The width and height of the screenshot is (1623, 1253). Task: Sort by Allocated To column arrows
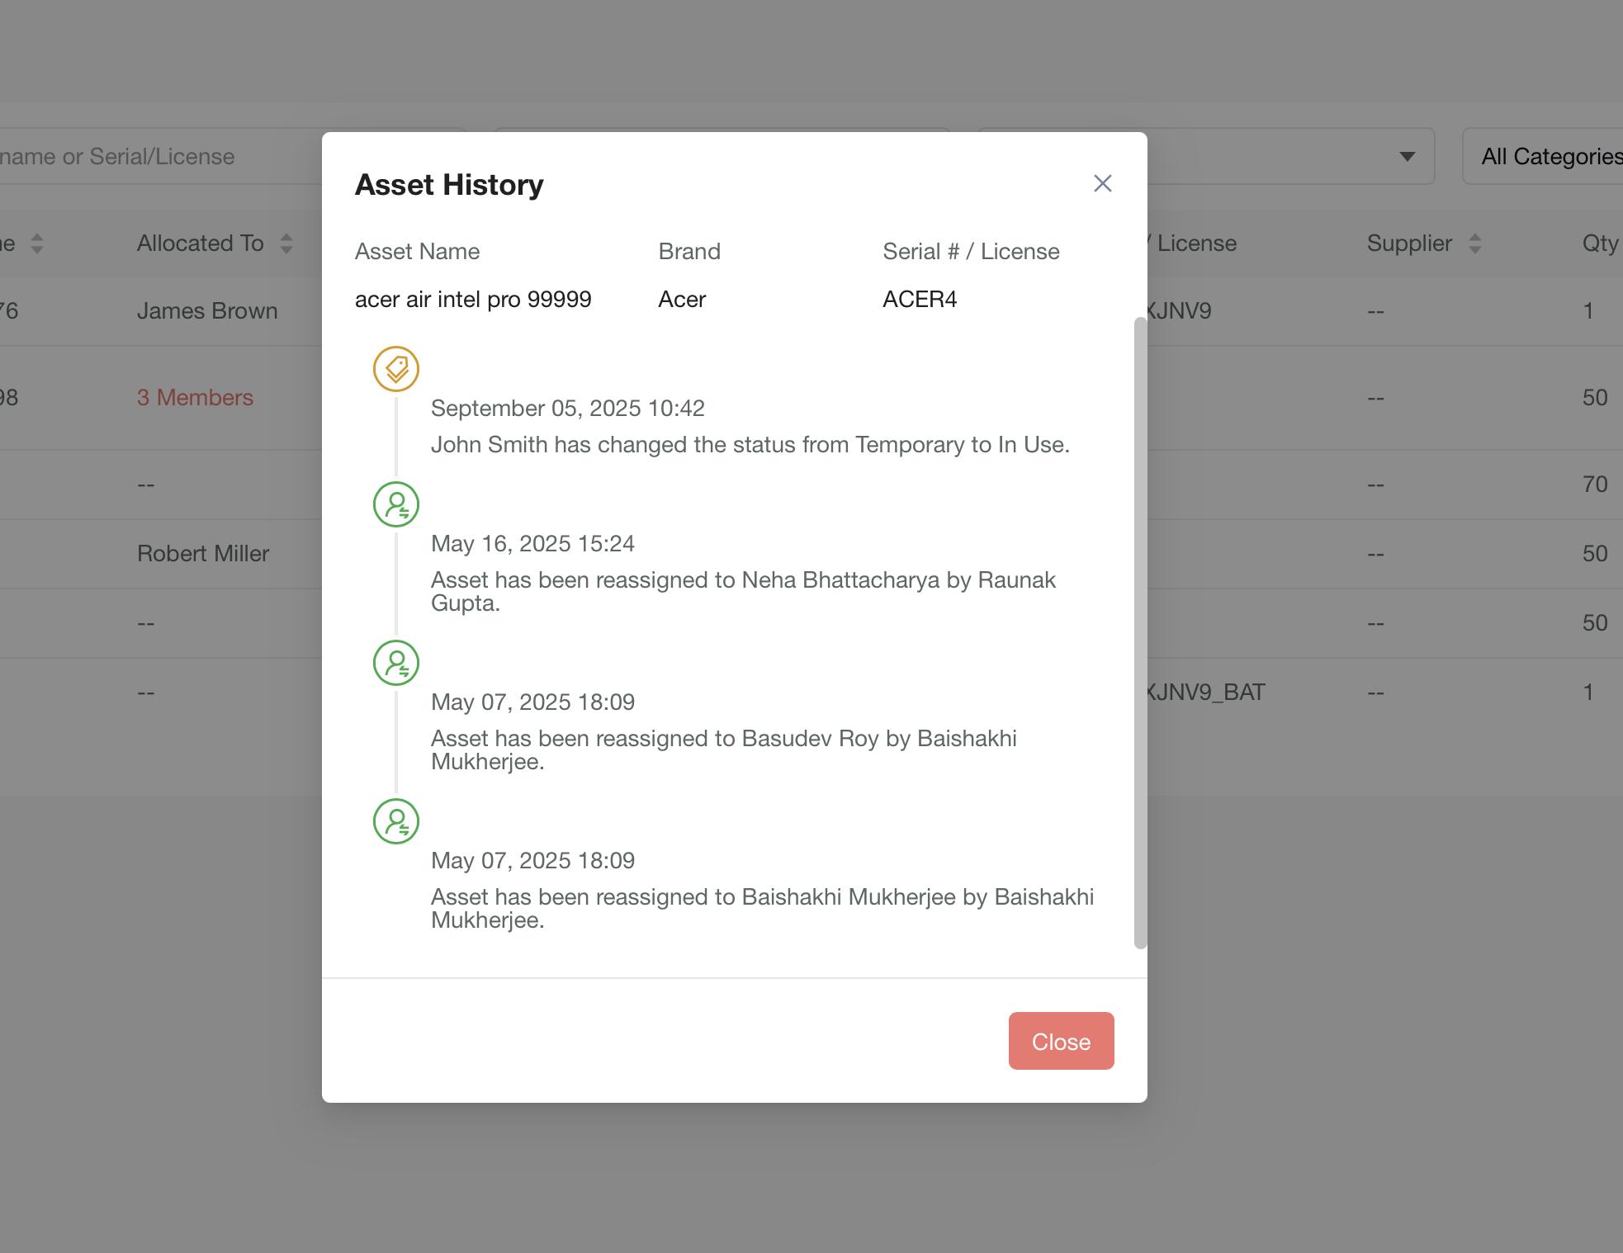coord(286,244)
